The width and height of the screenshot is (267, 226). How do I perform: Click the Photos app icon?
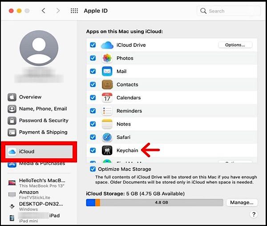(107, 58)
